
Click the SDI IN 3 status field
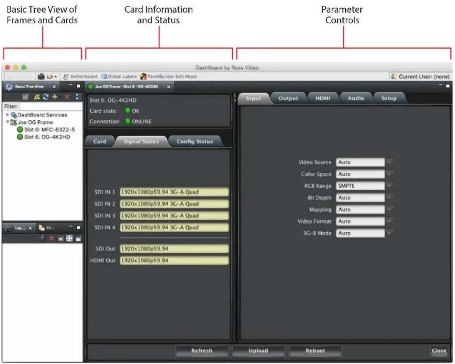174,216
